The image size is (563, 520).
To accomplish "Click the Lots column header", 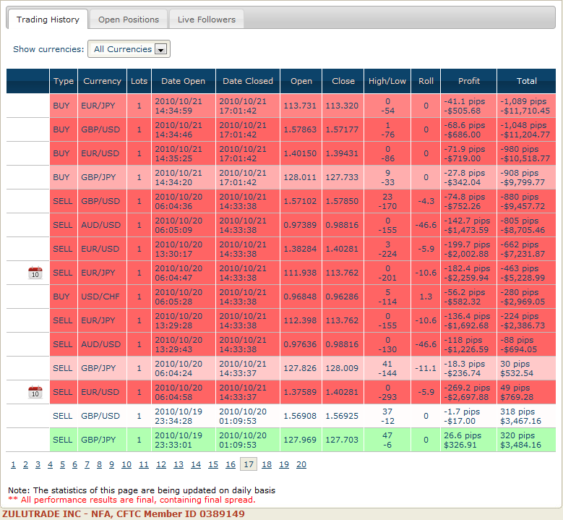I will 139,81.
